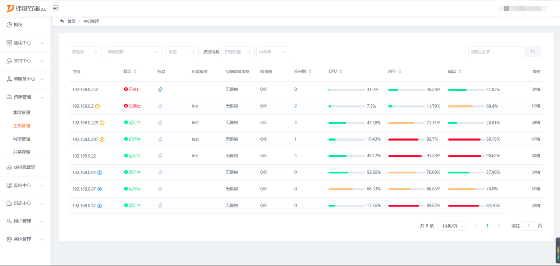Sort by 磁盘 column arrows
The height and width of the screenshot is (266, 560).
[460, 71]
